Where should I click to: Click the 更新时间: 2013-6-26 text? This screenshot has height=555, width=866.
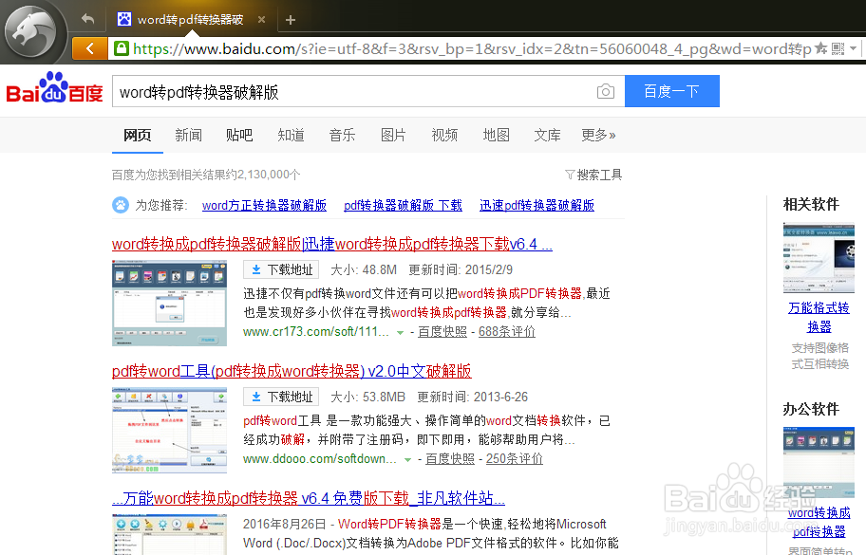pos(472,397)
